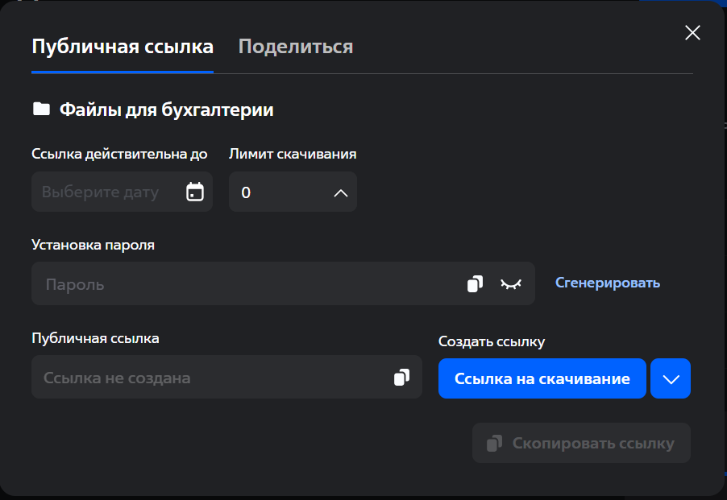Image resolution: width=727 pixels, height=500 pixels.
Task: Click the Сгенерировать password link
Action: tap(608, 283)
